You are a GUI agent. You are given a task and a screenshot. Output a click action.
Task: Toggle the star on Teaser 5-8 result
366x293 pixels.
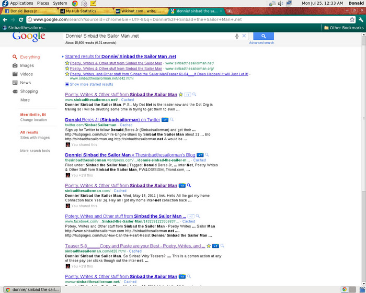click(209, 246)
